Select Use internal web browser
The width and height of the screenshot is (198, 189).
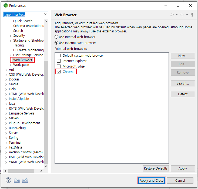click(75, 37)
